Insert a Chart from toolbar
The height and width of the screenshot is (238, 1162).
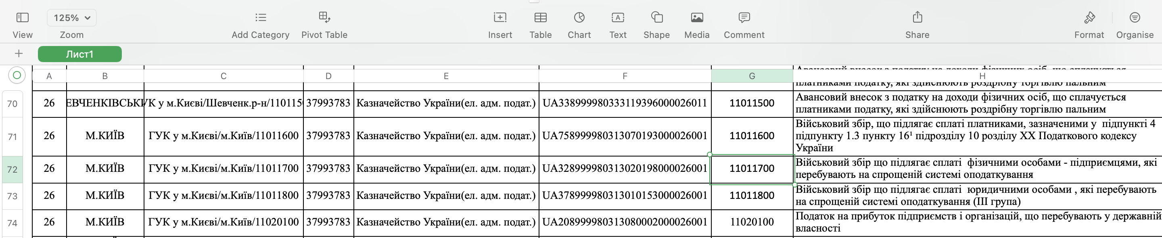579,18
